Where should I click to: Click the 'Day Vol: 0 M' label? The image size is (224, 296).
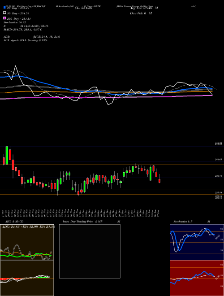tap(141, 13)
